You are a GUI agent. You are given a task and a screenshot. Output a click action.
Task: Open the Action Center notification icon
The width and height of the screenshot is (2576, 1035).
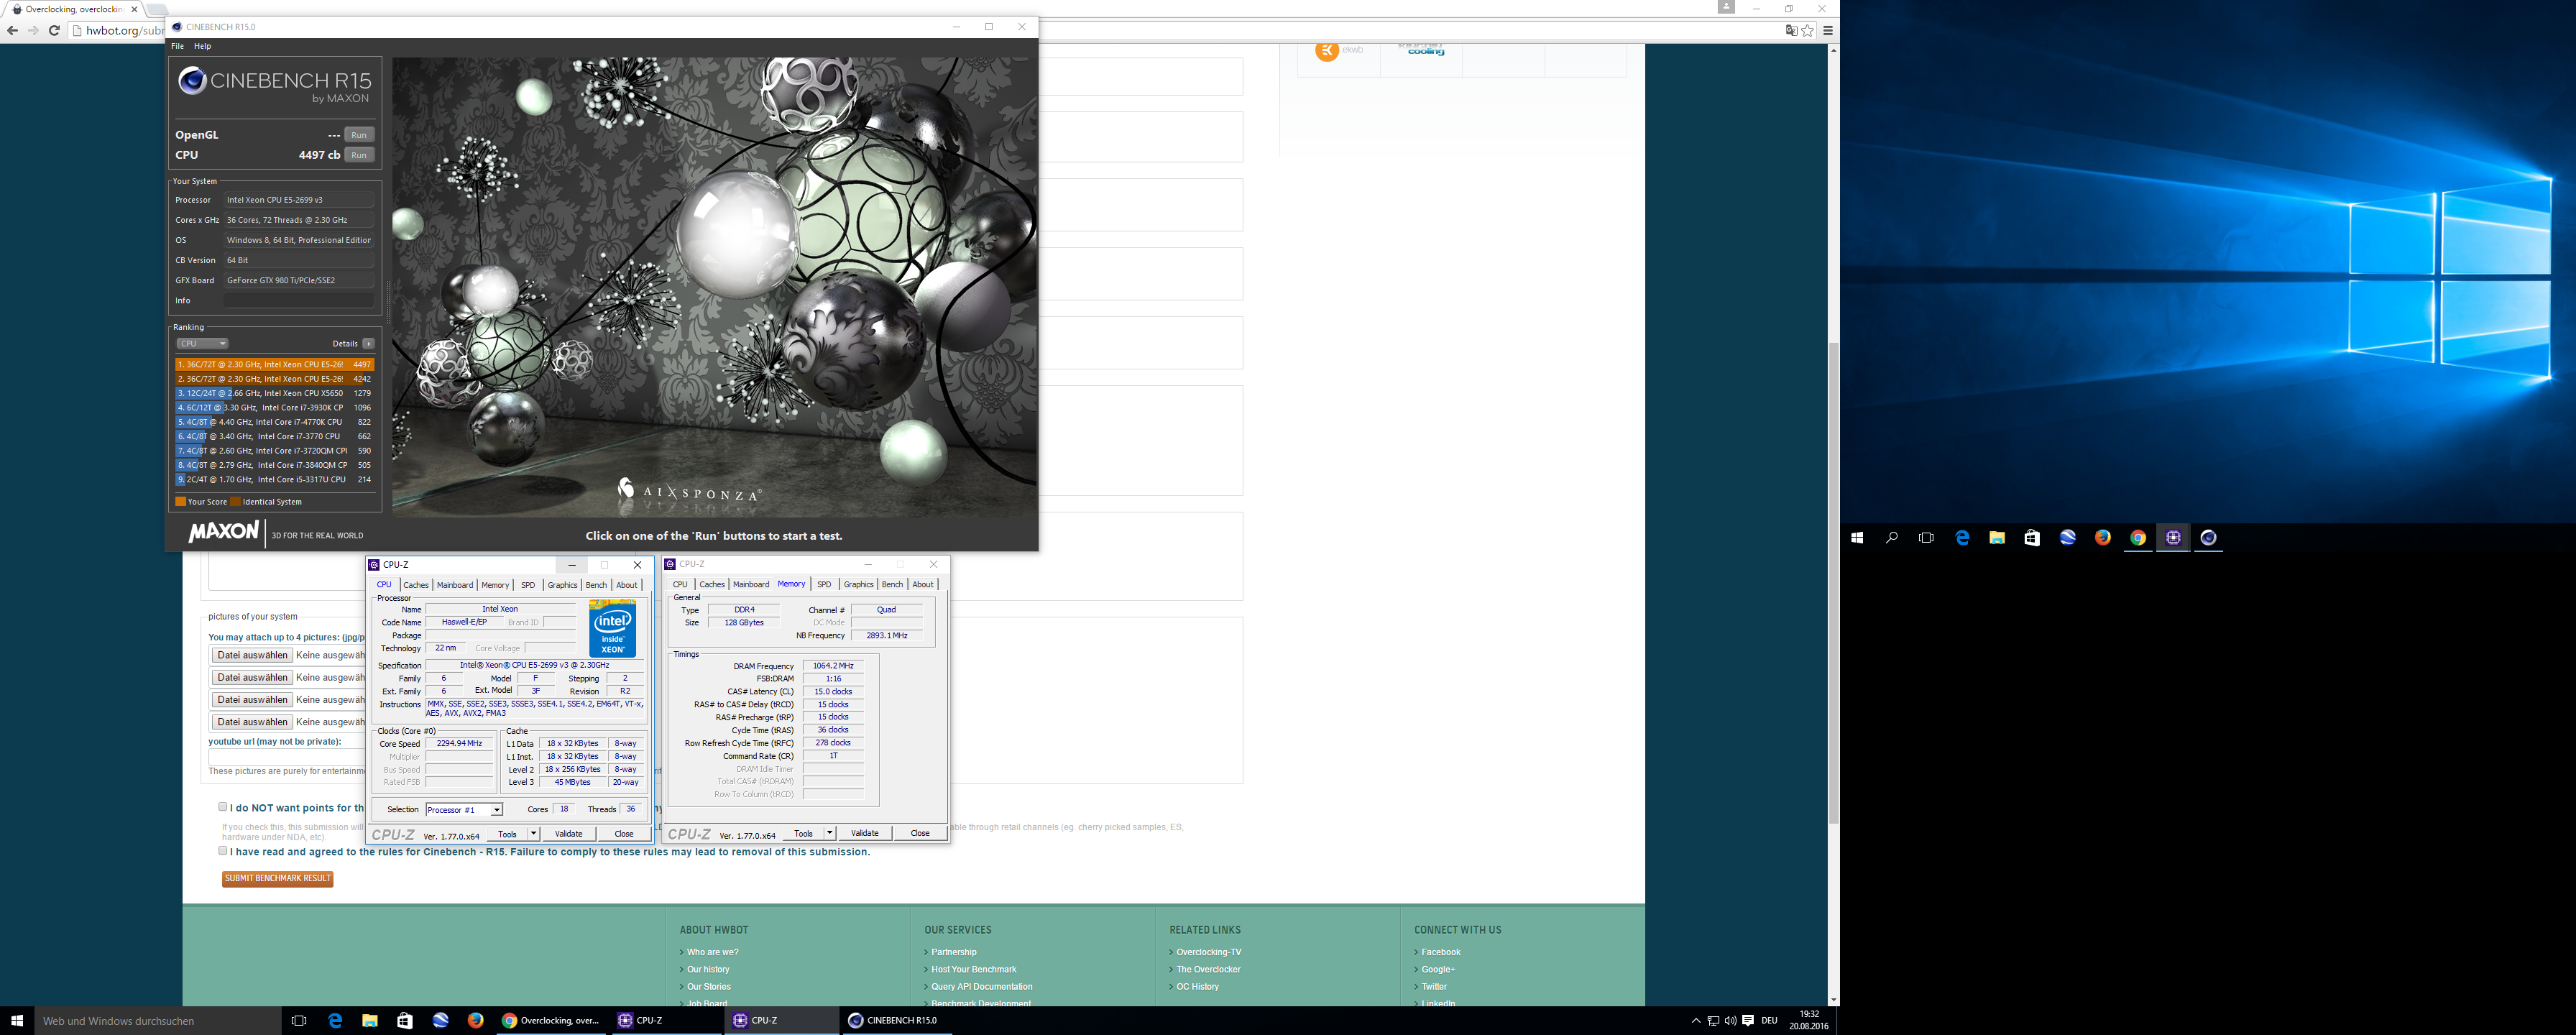(x=1748, y=1020)
